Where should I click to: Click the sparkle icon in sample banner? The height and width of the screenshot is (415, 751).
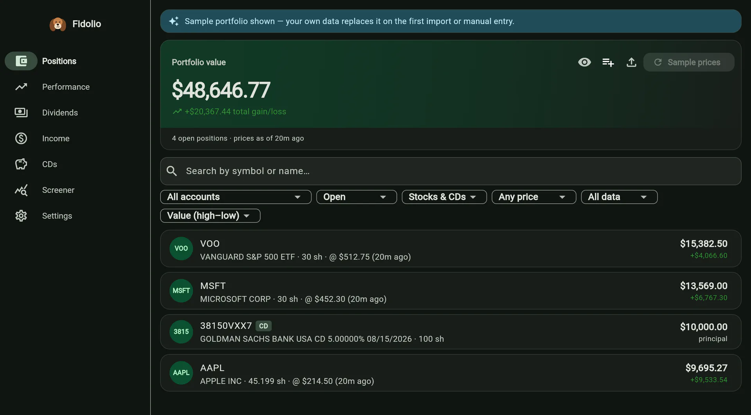pos(174,21)
